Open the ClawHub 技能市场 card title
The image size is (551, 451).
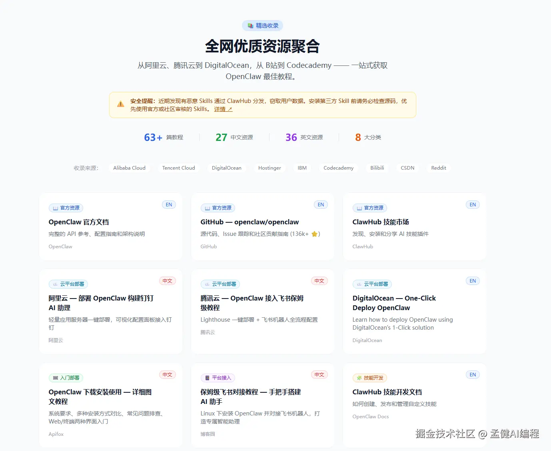(381, 222)
